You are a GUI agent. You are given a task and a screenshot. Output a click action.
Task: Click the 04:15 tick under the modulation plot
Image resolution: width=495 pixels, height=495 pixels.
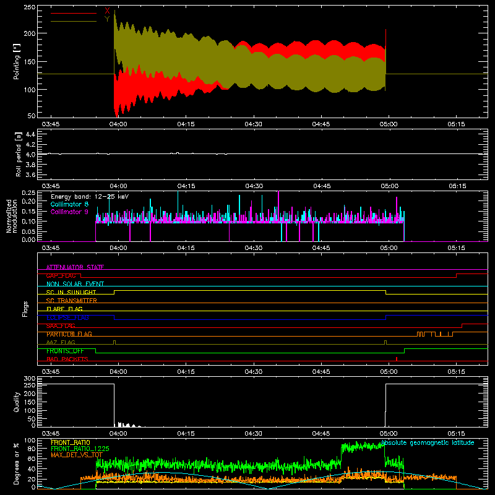186,248
